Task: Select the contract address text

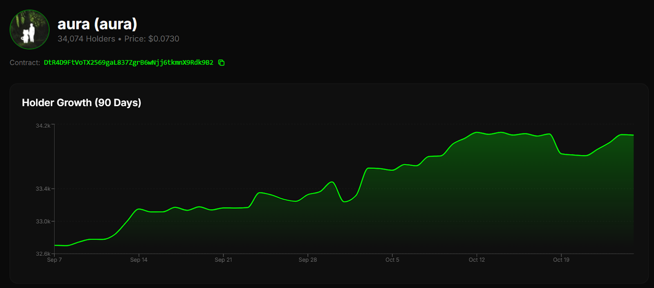Action: tap(128, 62)
